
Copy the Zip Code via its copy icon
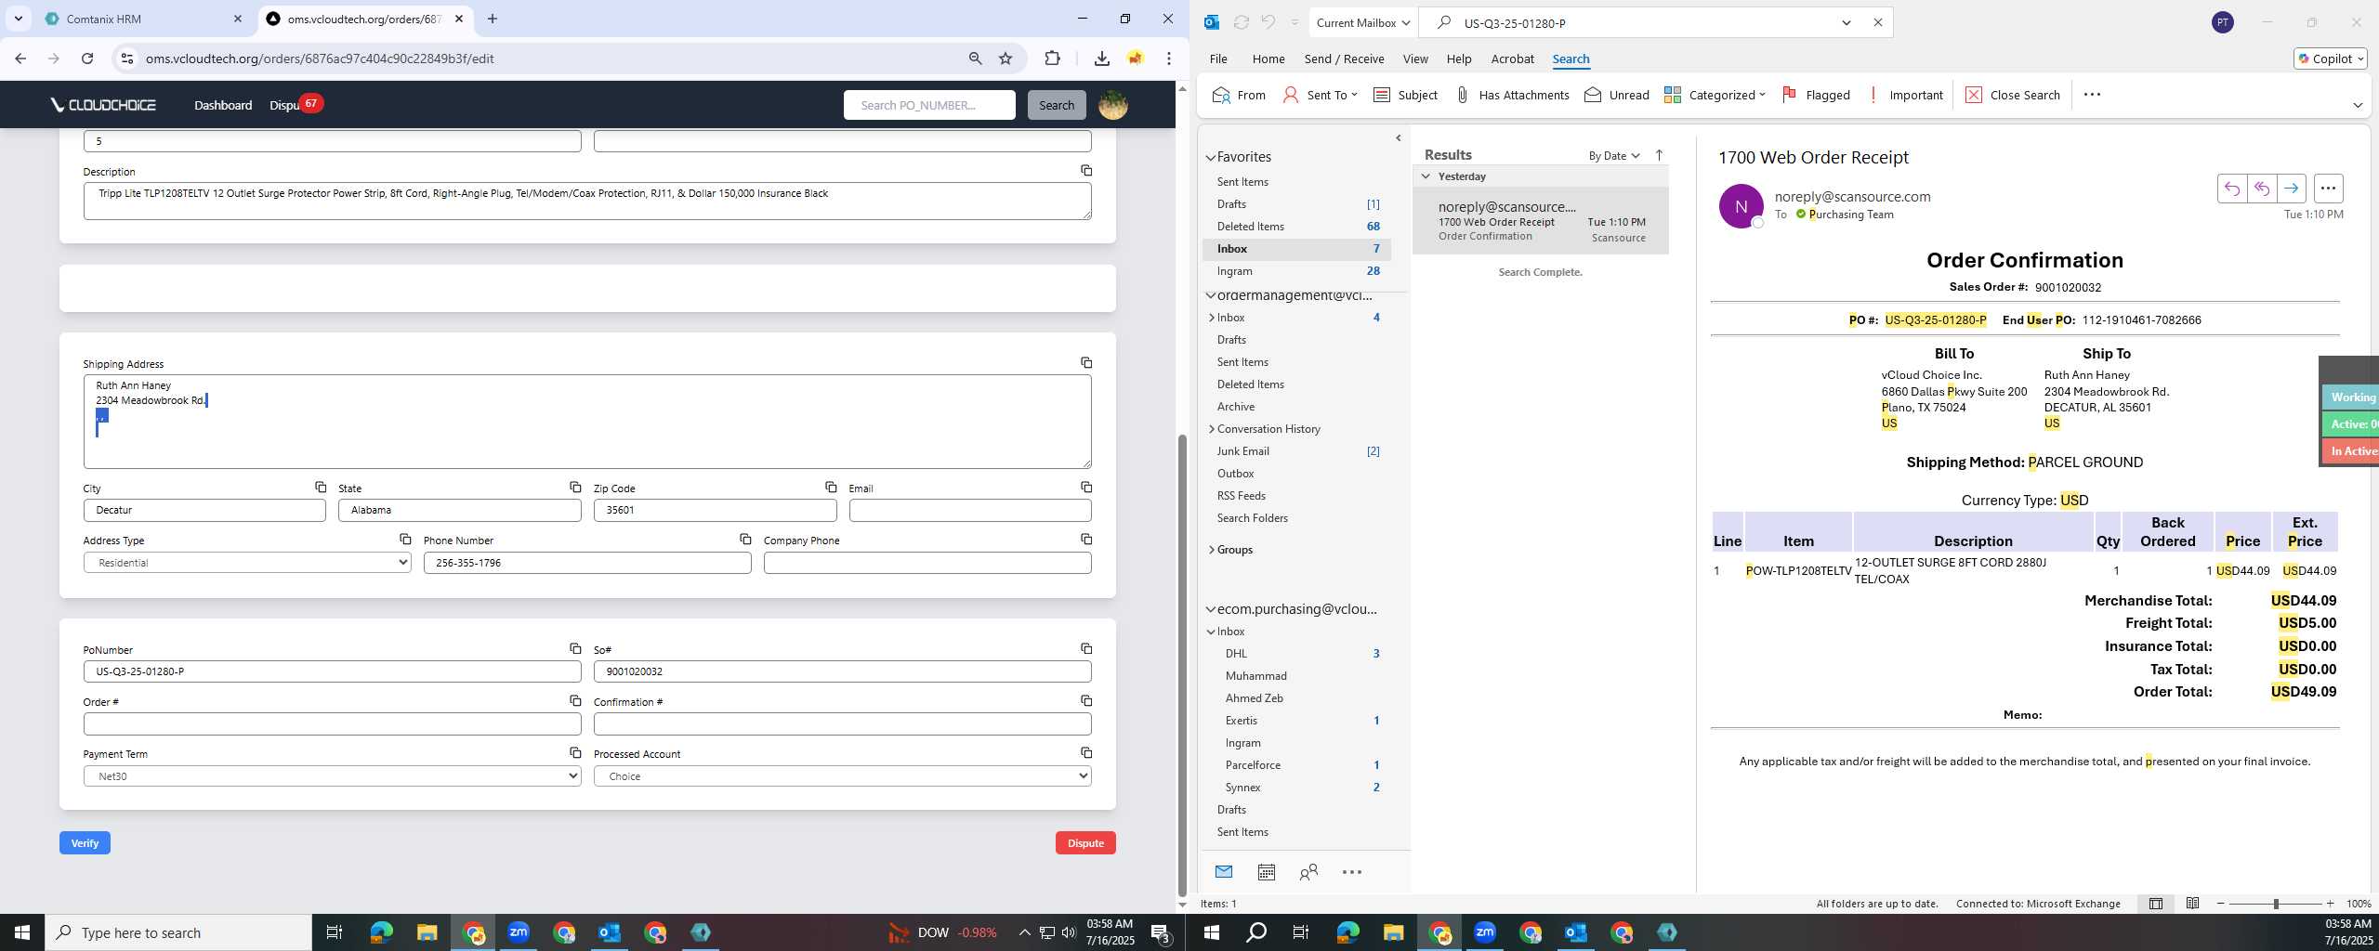coord(831,487)
